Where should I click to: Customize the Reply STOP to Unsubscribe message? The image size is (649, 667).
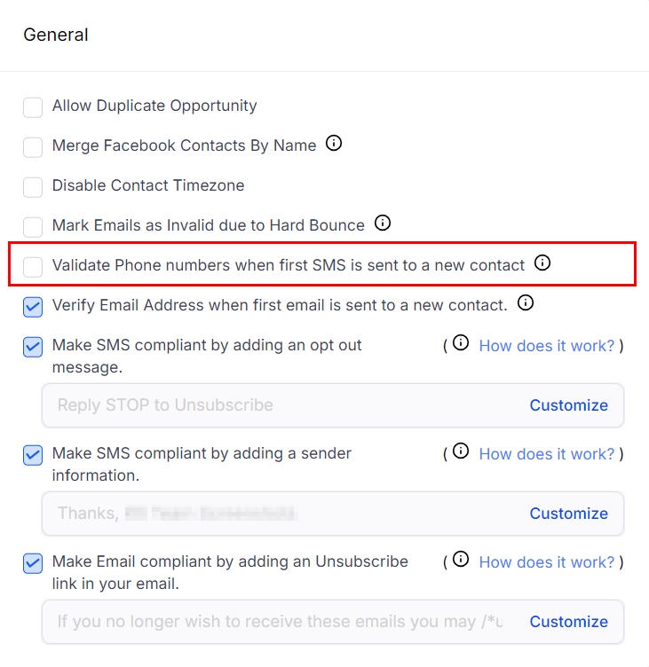(x=568, y=405)
